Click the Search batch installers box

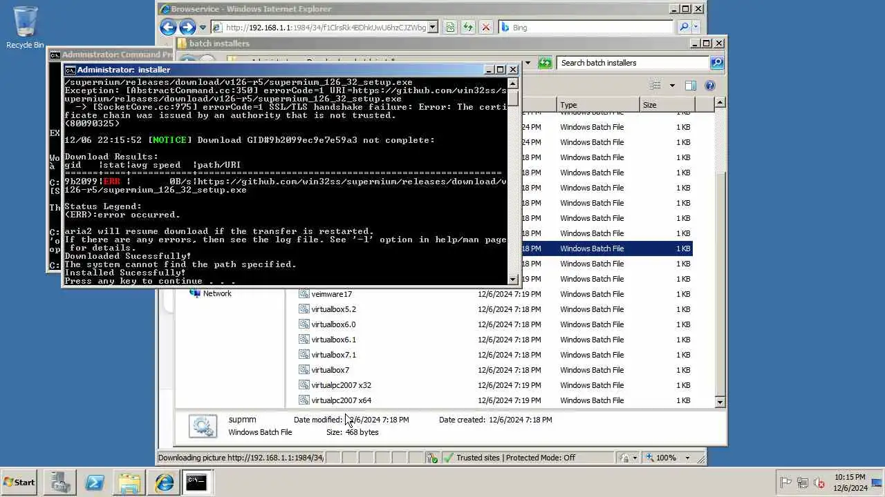(633, 63)
